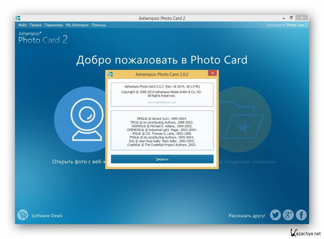Viewport: 324px width, 239px height.
Task: Share via the Twitter icon
Action: pyautogui.click(x=275, y=215)
